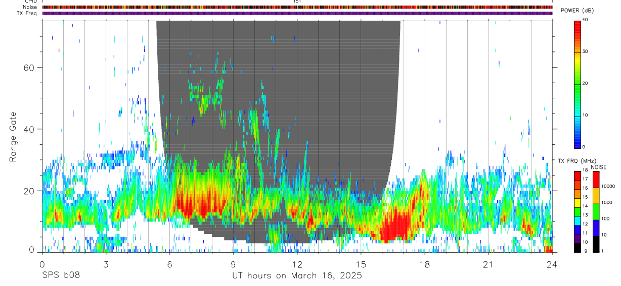621x286 pixels.
Task: Click the purple TX Freq strip
Action: 297,13
